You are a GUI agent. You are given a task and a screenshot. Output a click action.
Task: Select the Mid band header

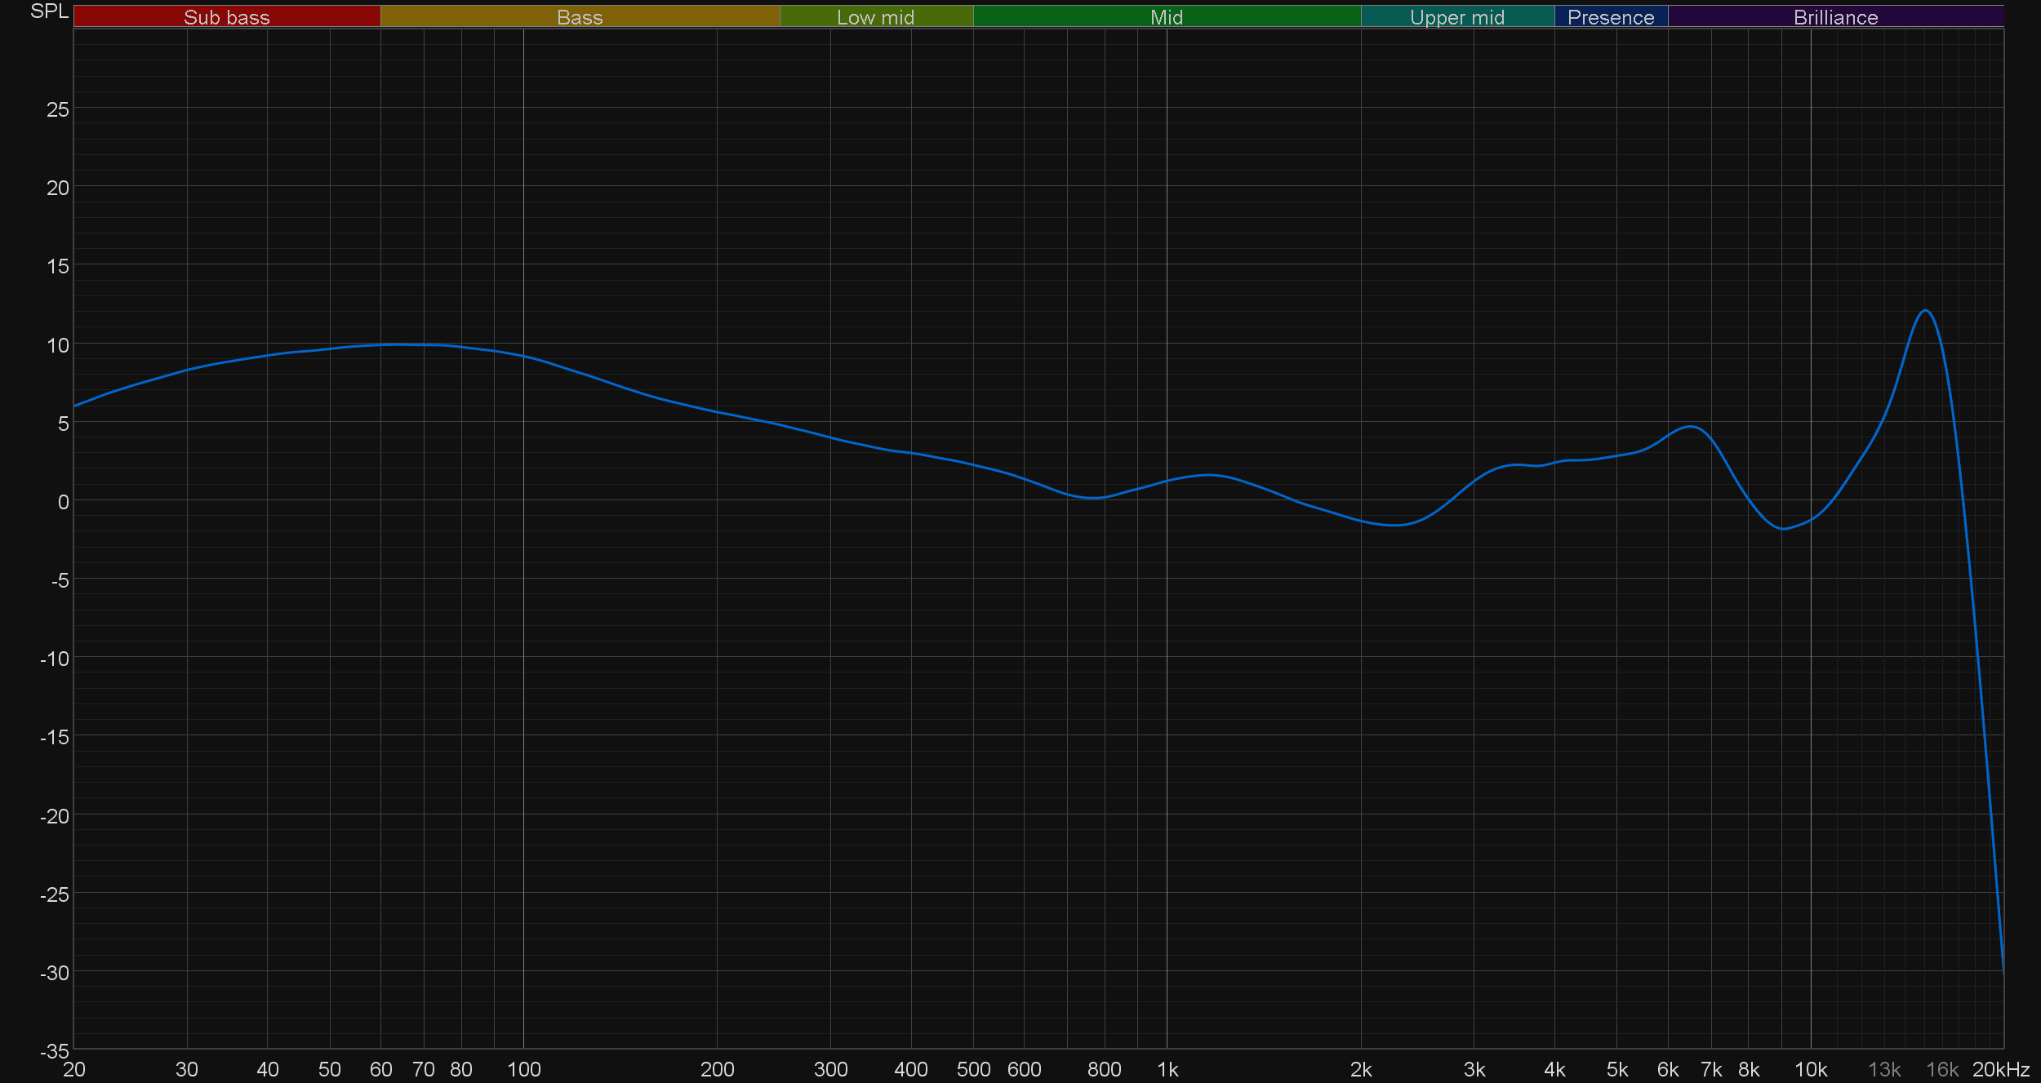click(1166, 17)
